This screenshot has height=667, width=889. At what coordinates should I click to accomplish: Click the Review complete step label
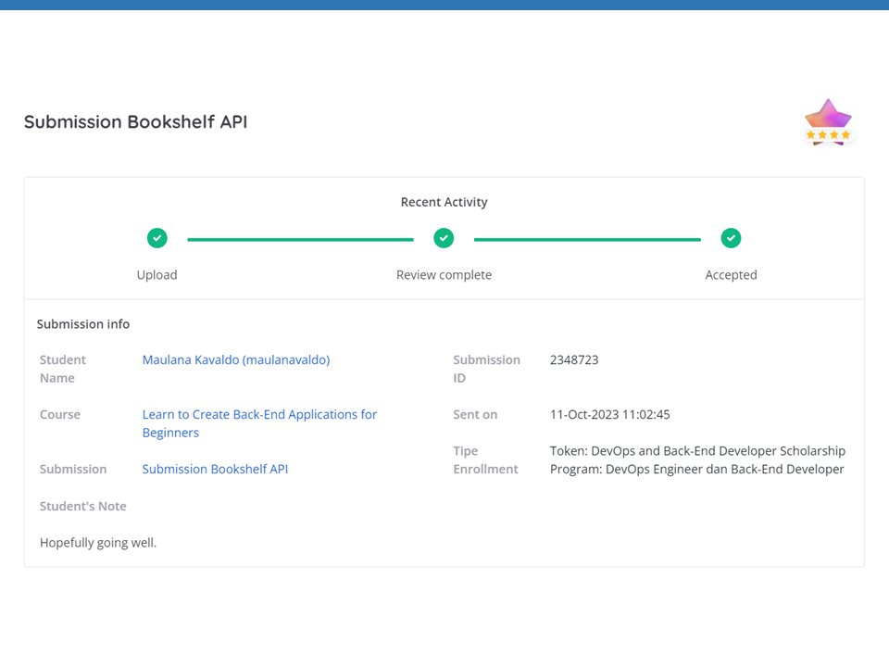pos(444,275)
